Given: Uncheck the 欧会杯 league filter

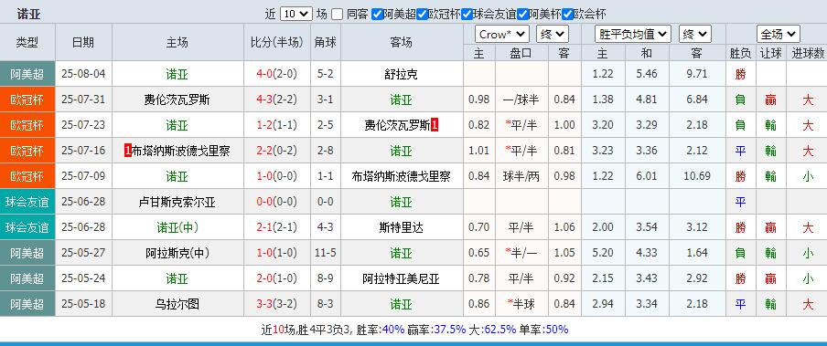Looking at the screenshot, I should click(567, 15).
